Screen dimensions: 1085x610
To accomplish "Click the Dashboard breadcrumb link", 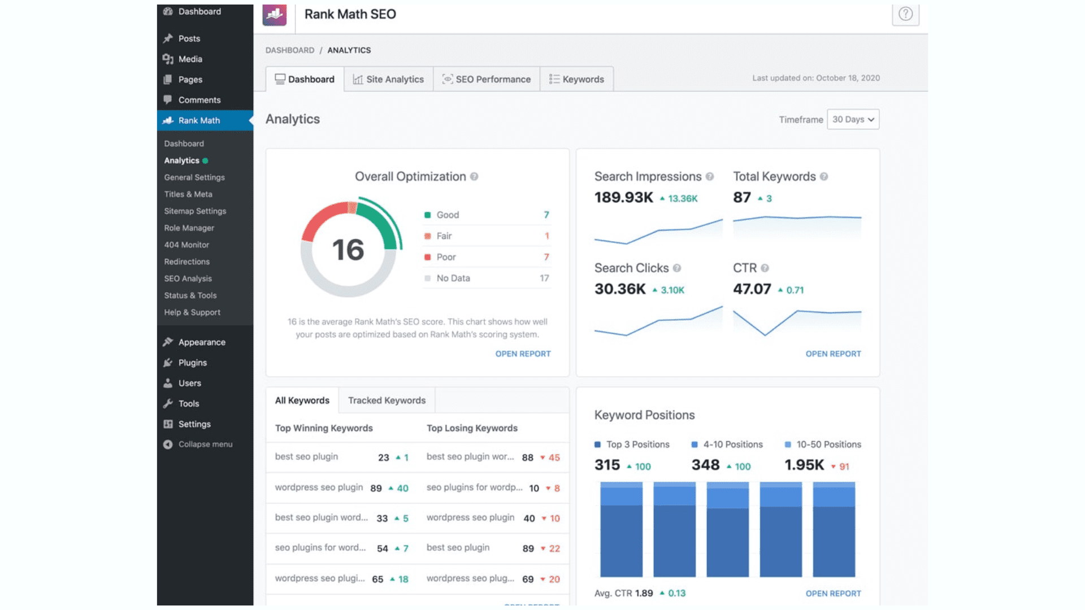I will coord(290,50).
